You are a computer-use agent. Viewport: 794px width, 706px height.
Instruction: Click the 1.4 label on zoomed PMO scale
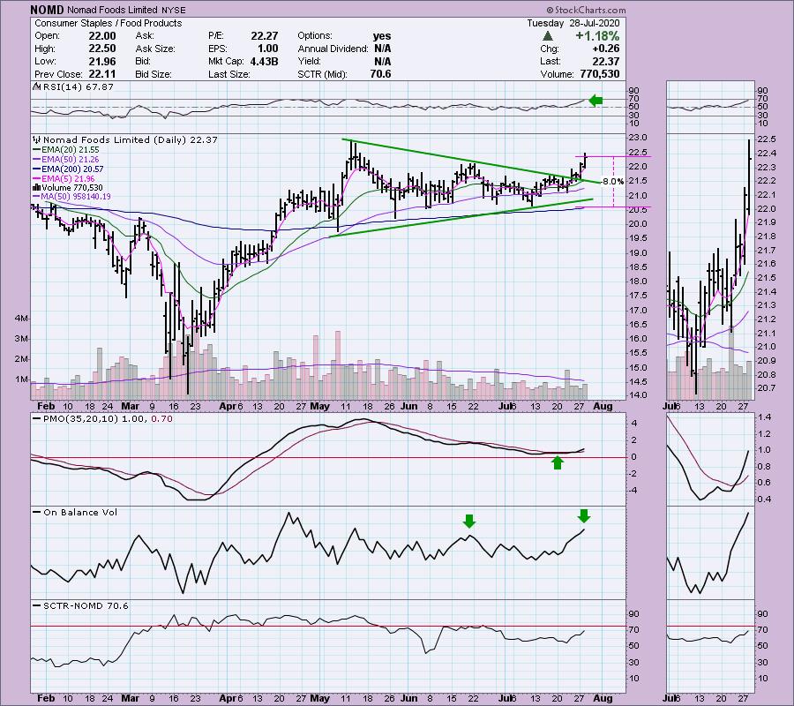tap(765, 417)
